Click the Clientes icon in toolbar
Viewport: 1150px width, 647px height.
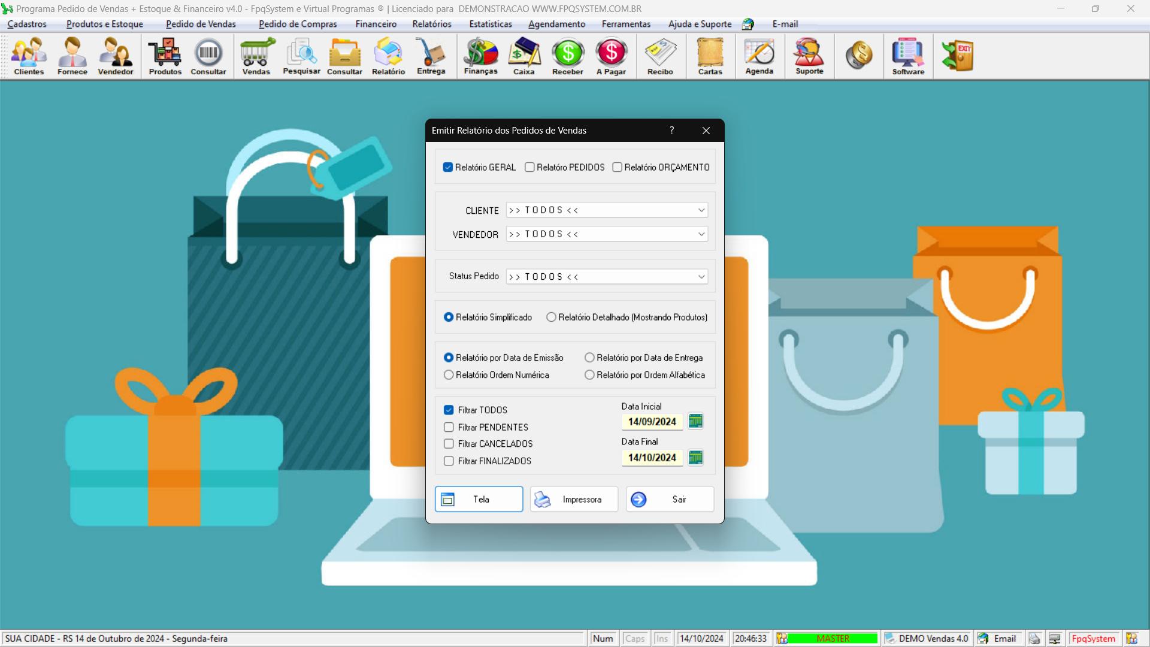point(28,57)
